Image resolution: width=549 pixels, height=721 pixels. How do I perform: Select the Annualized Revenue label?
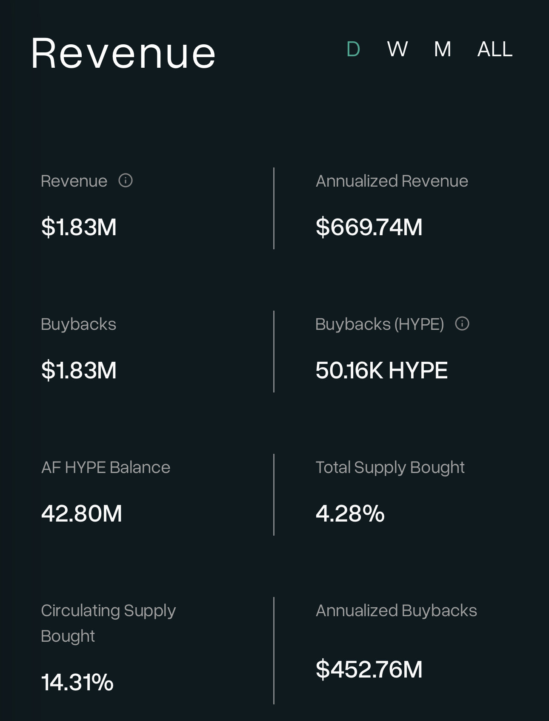click(392, 181)
